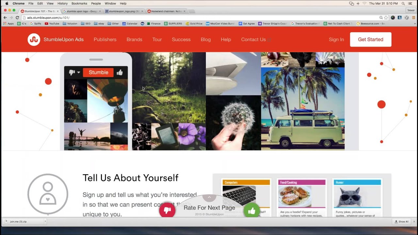
Task: Open the Bookmarks menu
Action: tap(79, 3)
